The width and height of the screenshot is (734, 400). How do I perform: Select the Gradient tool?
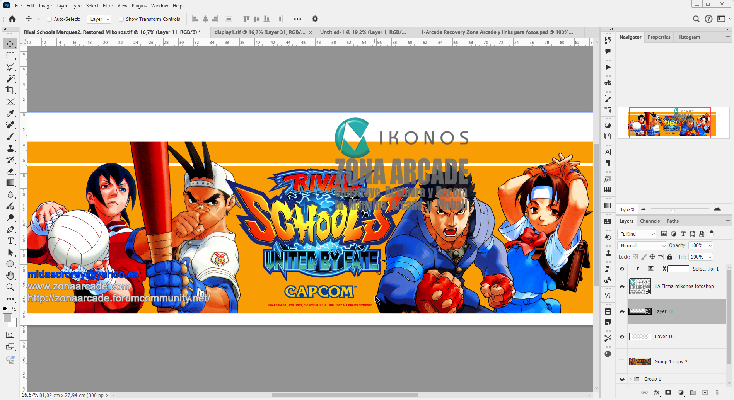tap(10, 183)
